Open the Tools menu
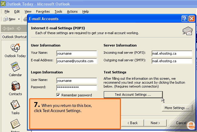 (x=58, y=11)
